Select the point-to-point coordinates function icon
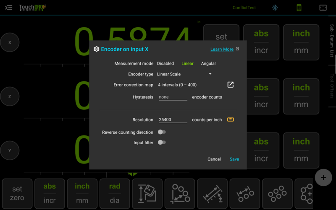The width and height of the screenshot is (336, 210). (180, 194)
